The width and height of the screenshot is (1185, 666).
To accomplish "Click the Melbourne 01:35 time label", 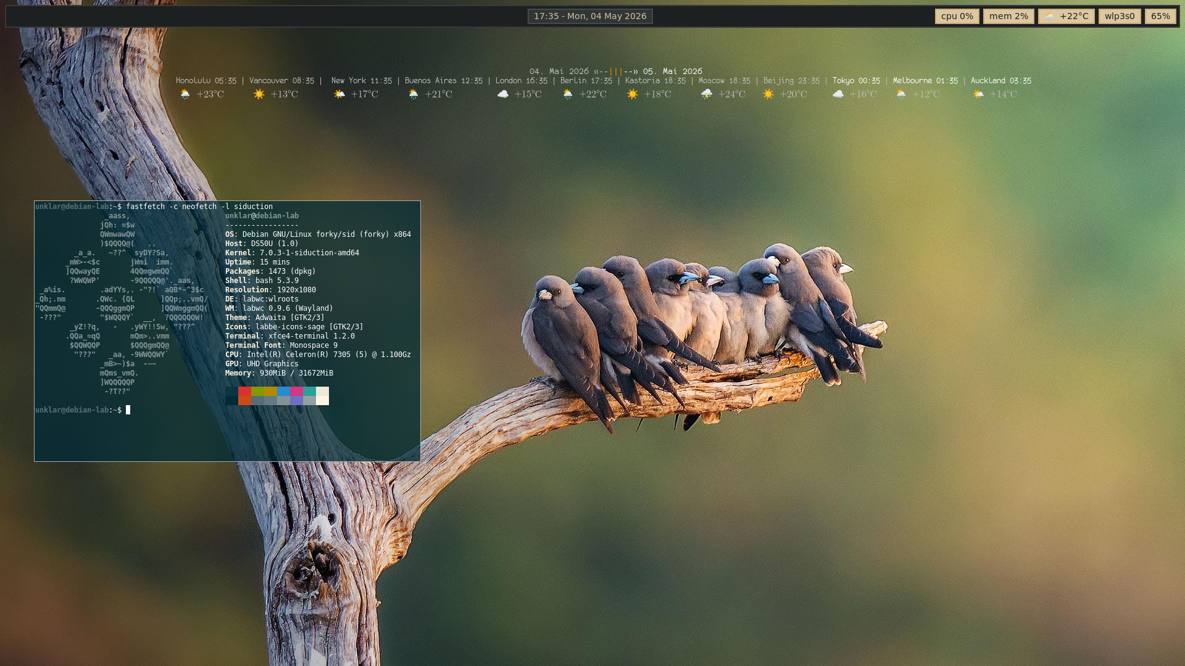I will click(x=925, y=81).
